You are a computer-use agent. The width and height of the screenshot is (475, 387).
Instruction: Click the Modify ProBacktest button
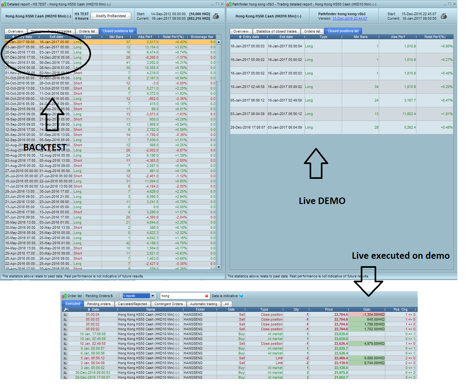point(111,16)
